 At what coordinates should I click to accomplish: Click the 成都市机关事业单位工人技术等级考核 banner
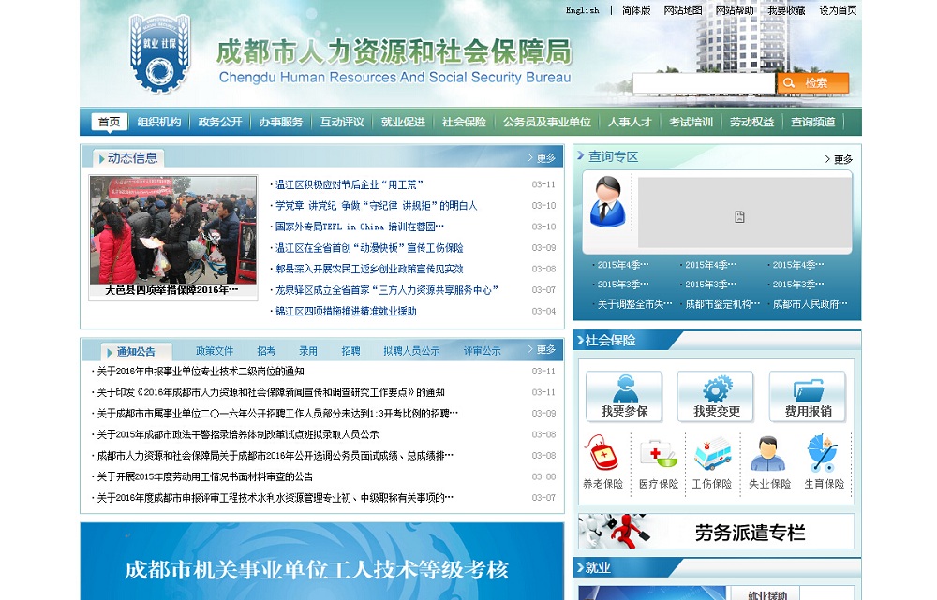[322, 562]
